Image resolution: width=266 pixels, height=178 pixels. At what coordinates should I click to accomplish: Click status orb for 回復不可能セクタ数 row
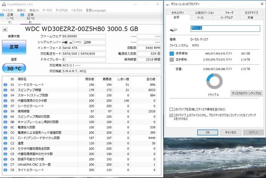point(5,159)
